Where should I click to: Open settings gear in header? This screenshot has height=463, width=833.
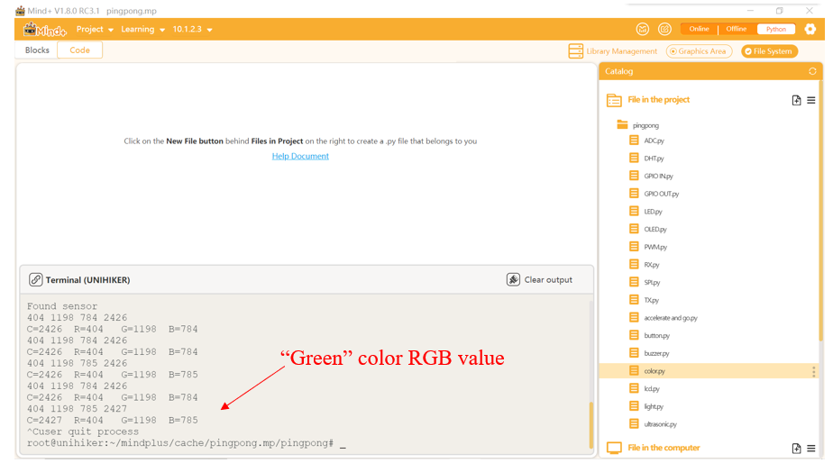pyautogui.click(x=810, y=29)
